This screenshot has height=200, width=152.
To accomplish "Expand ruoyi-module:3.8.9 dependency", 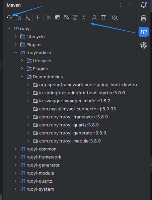I will [28, 141].
